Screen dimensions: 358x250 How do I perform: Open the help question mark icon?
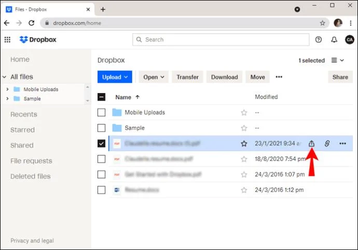click(318, 40)
